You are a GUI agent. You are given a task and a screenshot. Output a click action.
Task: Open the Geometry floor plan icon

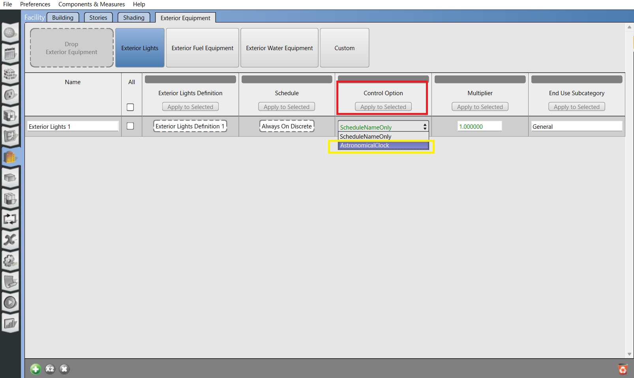pos(10,136)
